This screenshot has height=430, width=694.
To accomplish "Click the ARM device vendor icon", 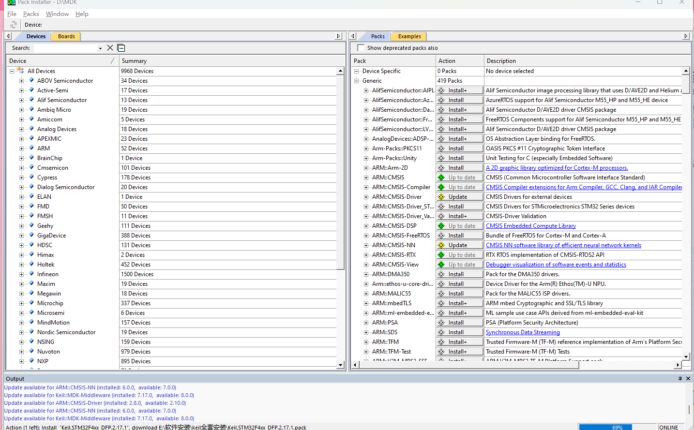I will pyautogui.click(x=31, y=148).
